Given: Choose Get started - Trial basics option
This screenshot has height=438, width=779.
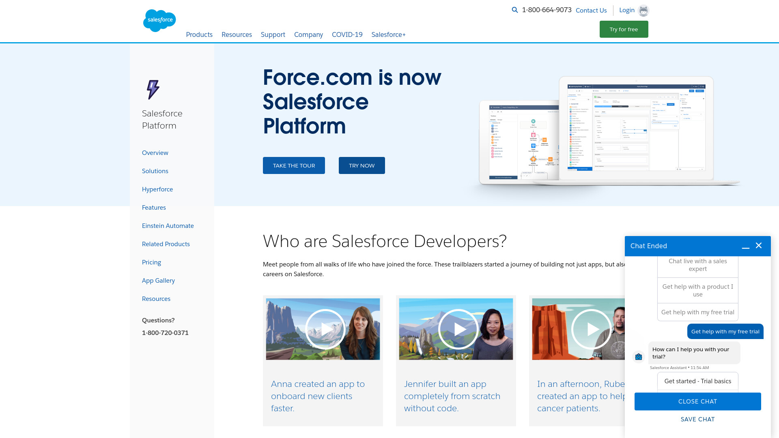Looking at the screenshot, I should coord(698,381).
